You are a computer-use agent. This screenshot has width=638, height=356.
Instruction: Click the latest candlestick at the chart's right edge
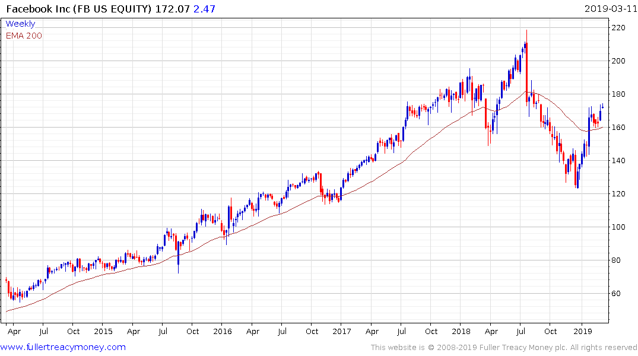click(x=602, y=107)
